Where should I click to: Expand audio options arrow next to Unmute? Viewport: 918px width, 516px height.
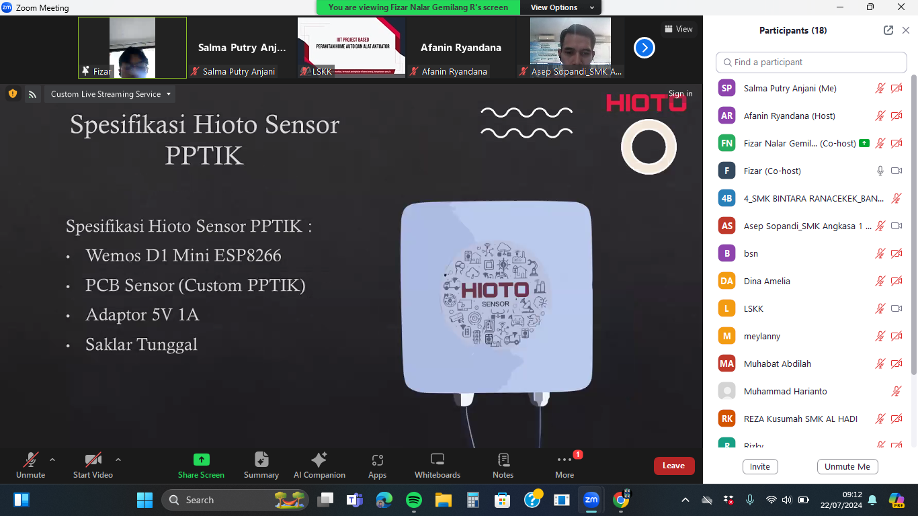pyautogui.click(x=52, y=460)
